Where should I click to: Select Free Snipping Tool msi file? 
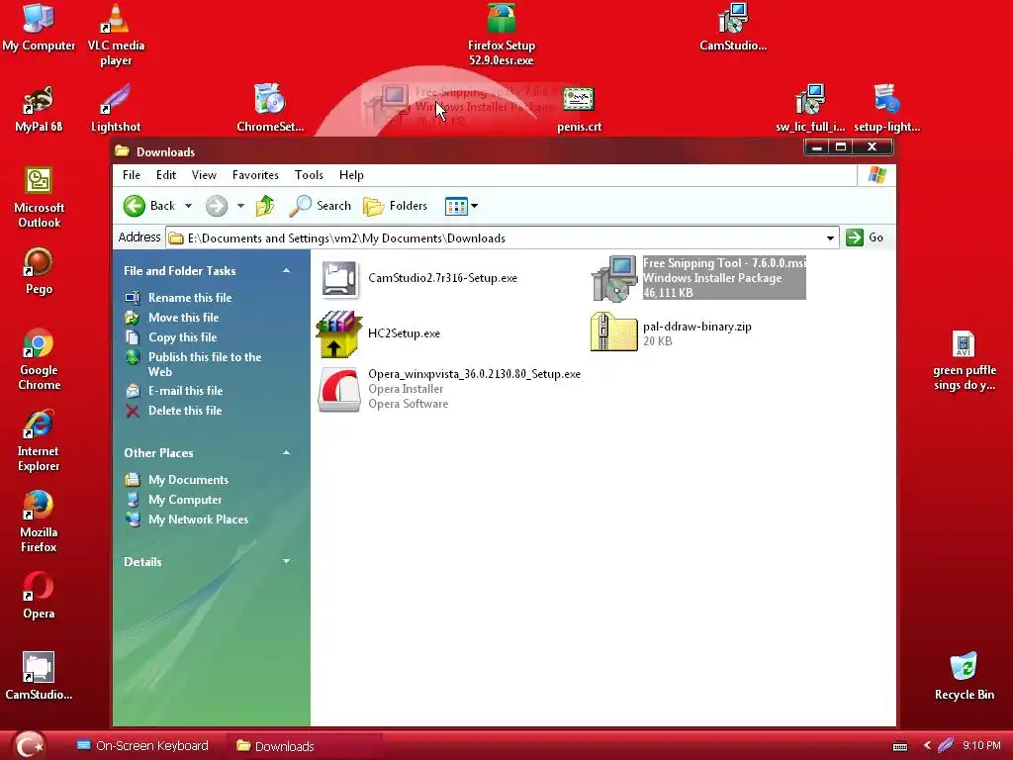(698, 278)
